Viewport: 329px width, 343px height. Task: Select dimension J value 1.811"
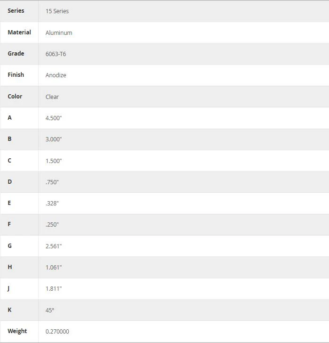tap(54, 289)
